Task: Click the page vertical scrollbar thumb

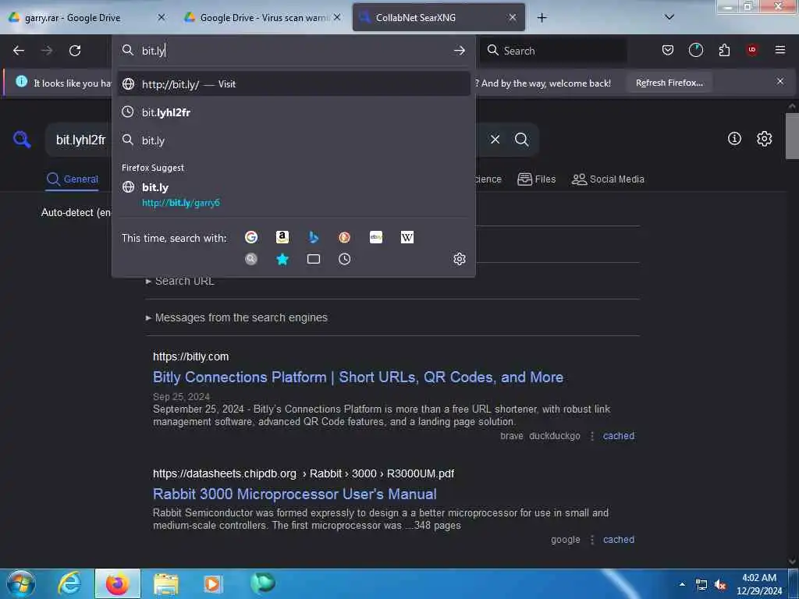Action: [792, 136]
